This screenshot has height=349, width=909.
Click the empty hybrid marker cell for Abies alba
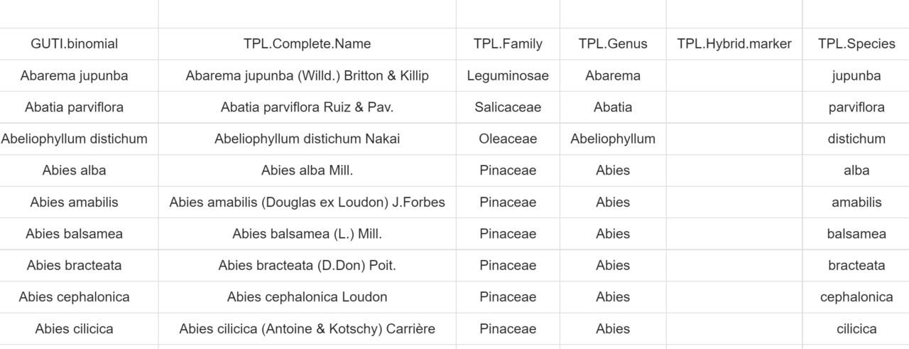[x=734, y=171]
